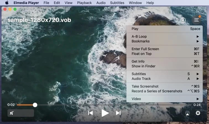Screen dimensions: 209x124
Task: Click the elapsed time 0:02
Action: pyautogui.click(x=11, y=105)
